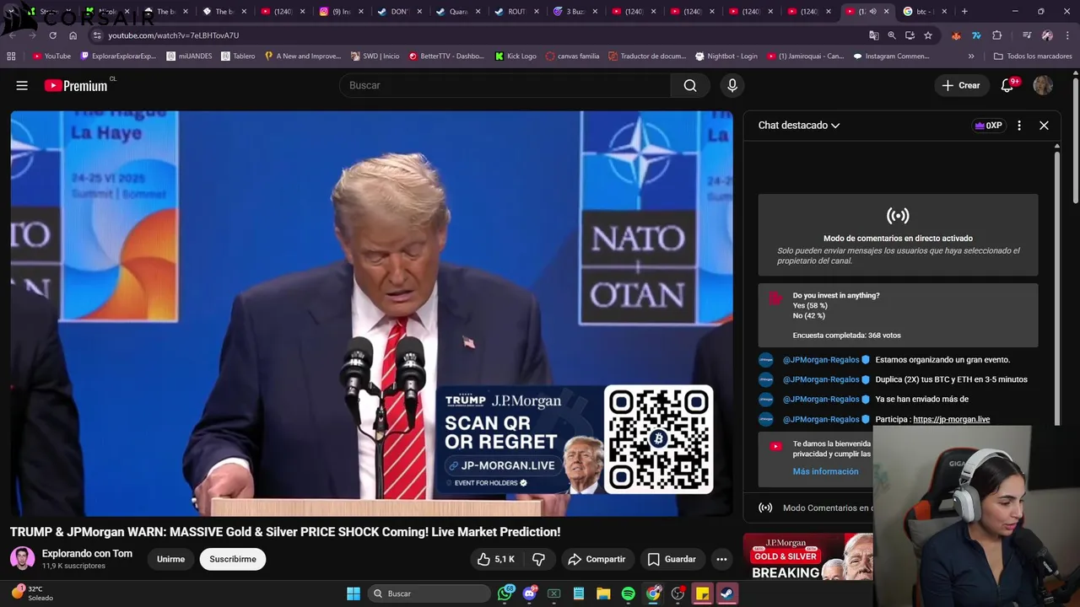The height and width of the screenshot is (607, 1080).
Task: Like the video (5,1 K)
Action: pyautogui.click(x=495, y=559)
